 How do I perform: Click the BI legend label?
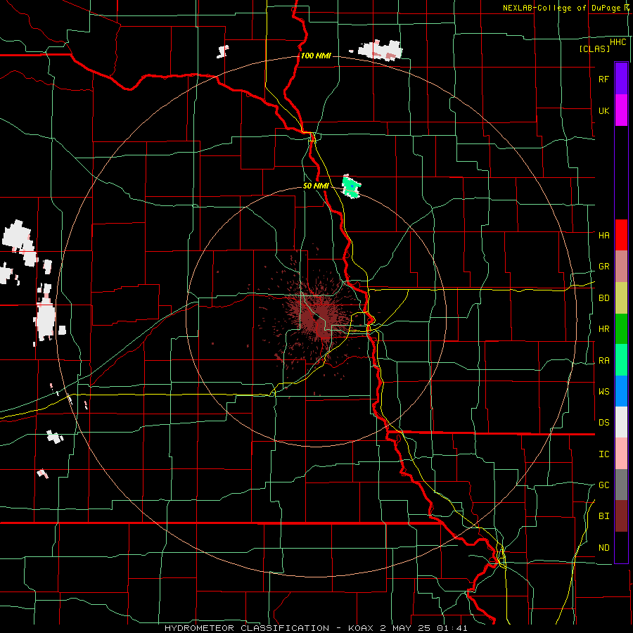[603, 516]
